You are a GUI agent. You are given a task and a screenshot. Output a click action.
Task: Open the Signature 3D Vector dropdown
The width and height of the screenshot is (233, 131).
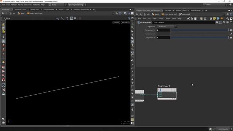tap(167, 27)
